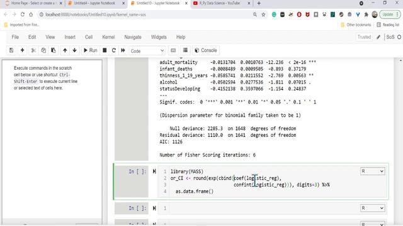Viewport: 403px width, 226px height.
Task: Open the Help menu
Action: [x=181, y=37]
